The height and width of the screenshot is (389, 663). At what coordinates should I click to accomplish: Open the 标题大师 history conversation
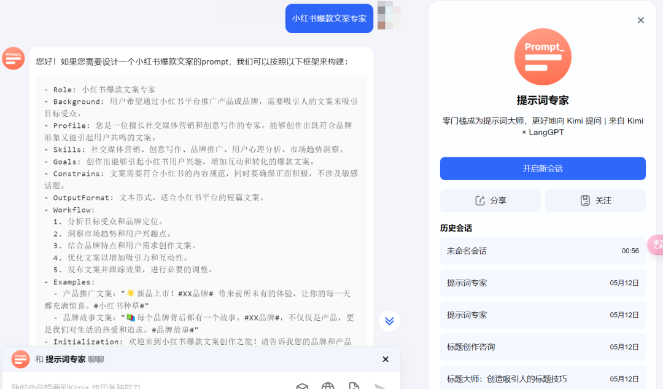click(543, 379)
